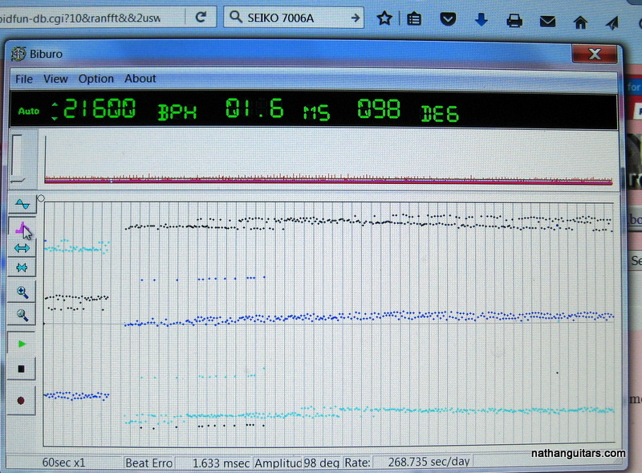Open the About menu

pos(140,79)
